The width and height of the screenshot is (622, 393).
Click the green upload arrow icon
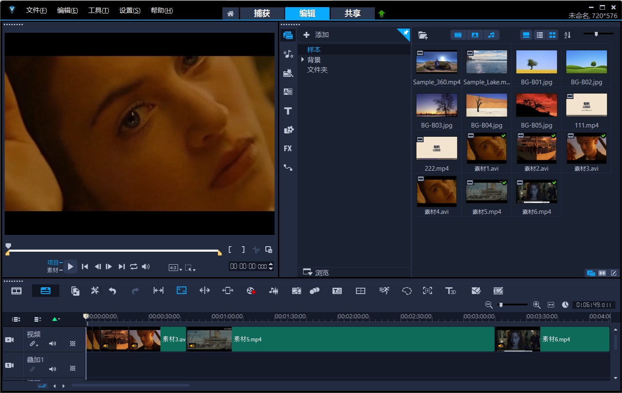click(x=382, y=13)
